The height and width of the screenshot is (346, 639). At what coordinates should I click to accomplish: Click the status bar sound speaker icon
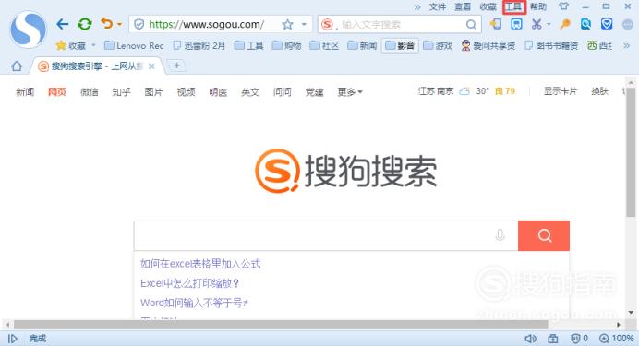(530, 339)
